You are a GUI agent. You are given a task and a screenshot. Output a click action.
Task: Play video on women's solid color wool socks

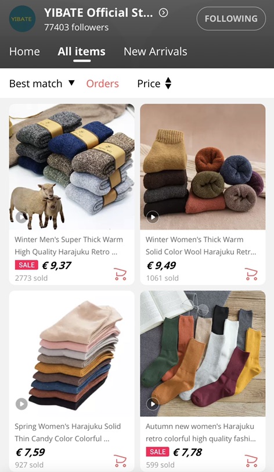153,217
